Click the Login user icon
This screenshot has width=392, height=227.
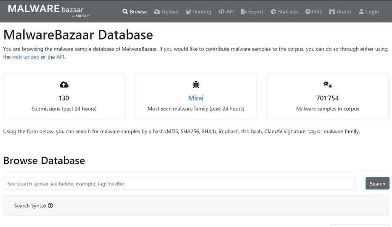click(x=361, y=12)
